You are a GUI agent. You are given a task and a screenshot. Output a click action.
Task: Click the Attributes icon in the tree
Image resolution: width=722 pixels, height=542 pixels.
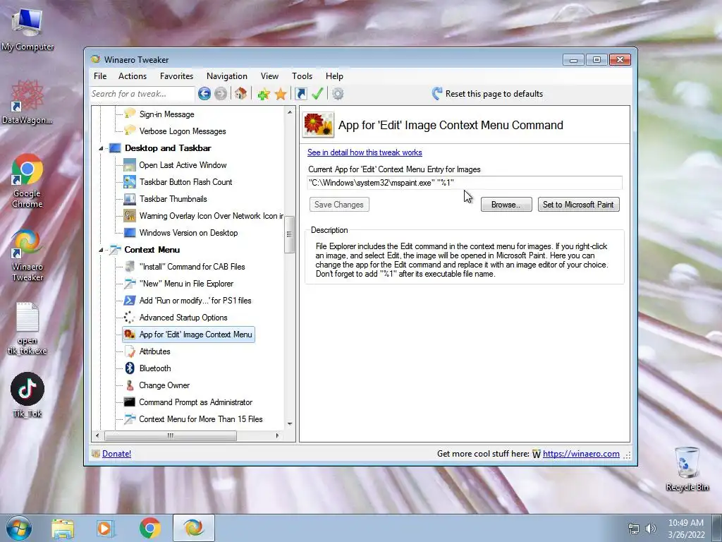(x=130, y=351)
